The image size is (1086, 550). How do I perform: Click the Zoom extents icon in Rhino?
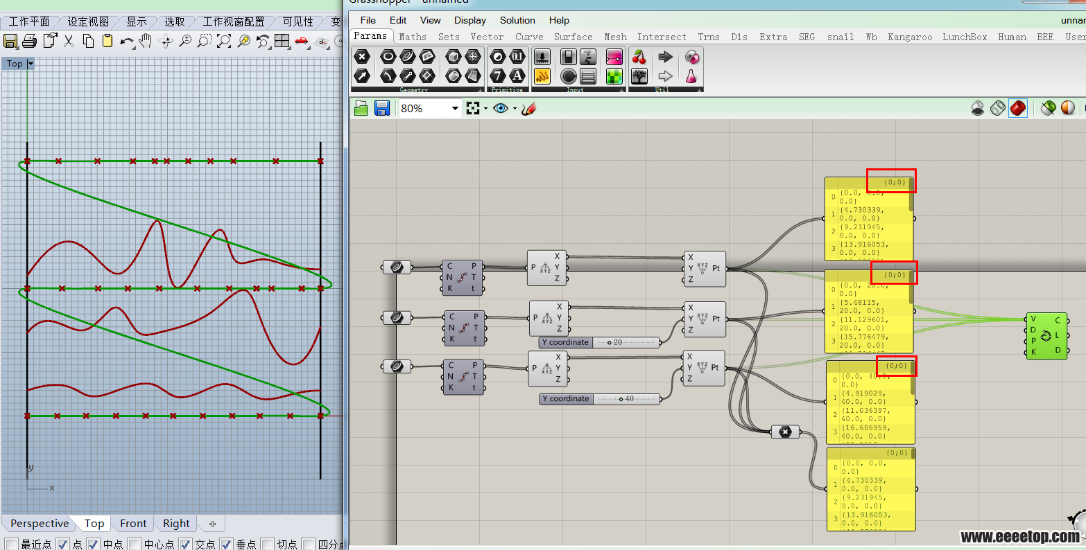(x=224, y=42)
